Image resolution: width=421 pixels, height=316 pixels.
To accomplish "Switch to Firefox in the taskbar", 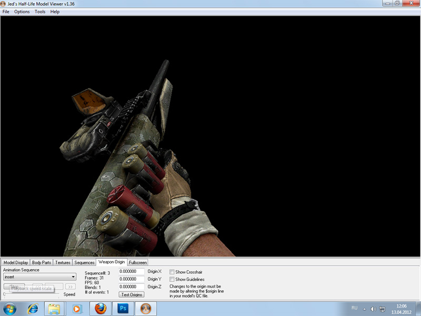I will (x=100, y=308).
